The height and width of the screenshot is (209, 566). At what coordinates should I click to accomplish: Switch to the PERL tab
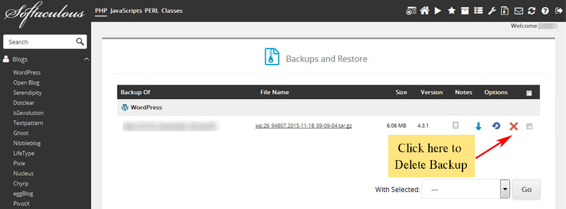pos(152,10)
